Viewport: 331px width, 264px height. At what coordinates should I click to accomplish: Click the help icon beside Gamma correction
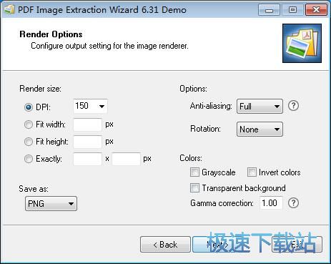[x=293, y=202]
